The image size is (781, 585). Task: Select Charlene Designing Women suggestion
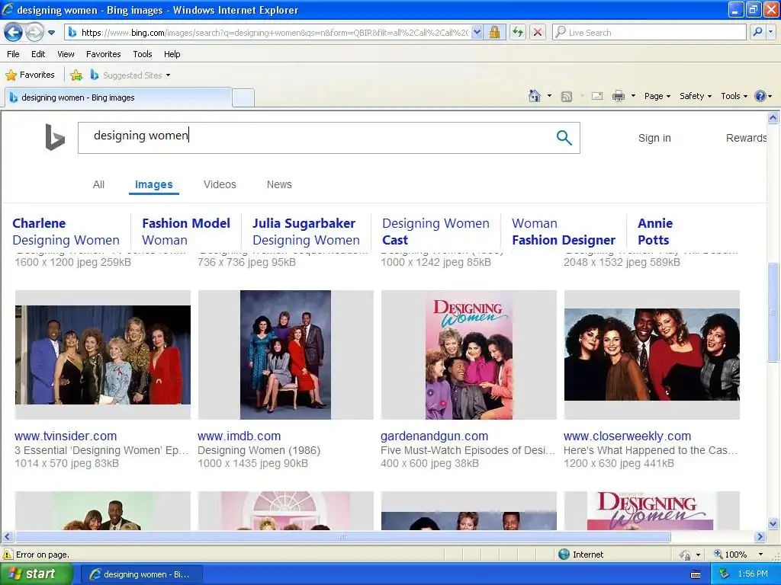point(66,232)
